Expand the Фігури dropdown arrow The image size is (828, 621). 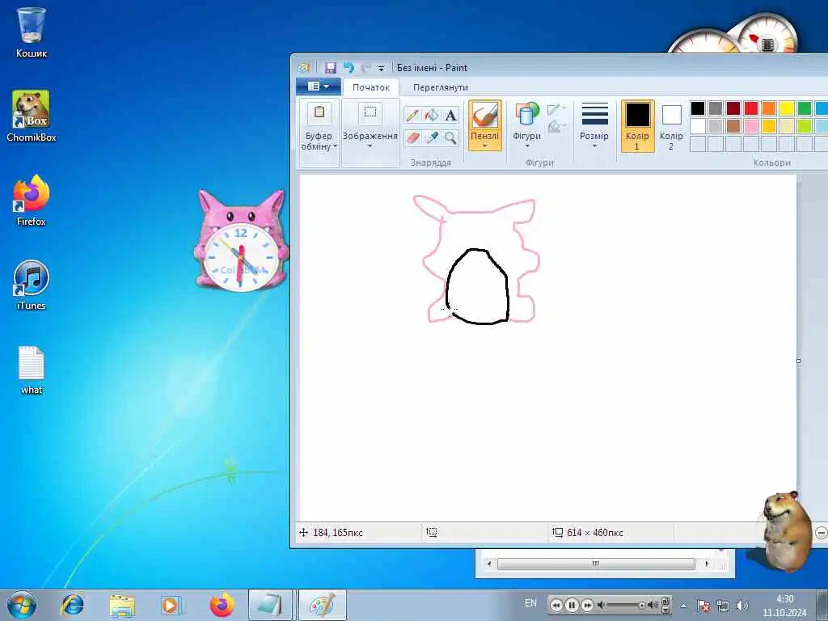coord(526,146)
